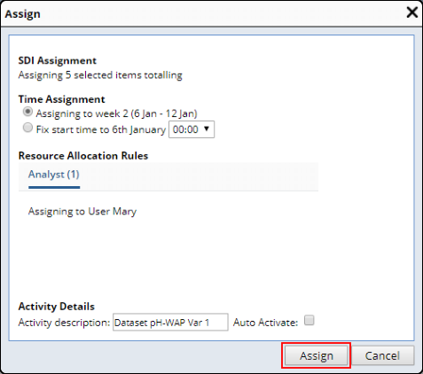Focus the Activity description input field
The height and width of the screenshot is (374, 423).
[x=170, y=323]
